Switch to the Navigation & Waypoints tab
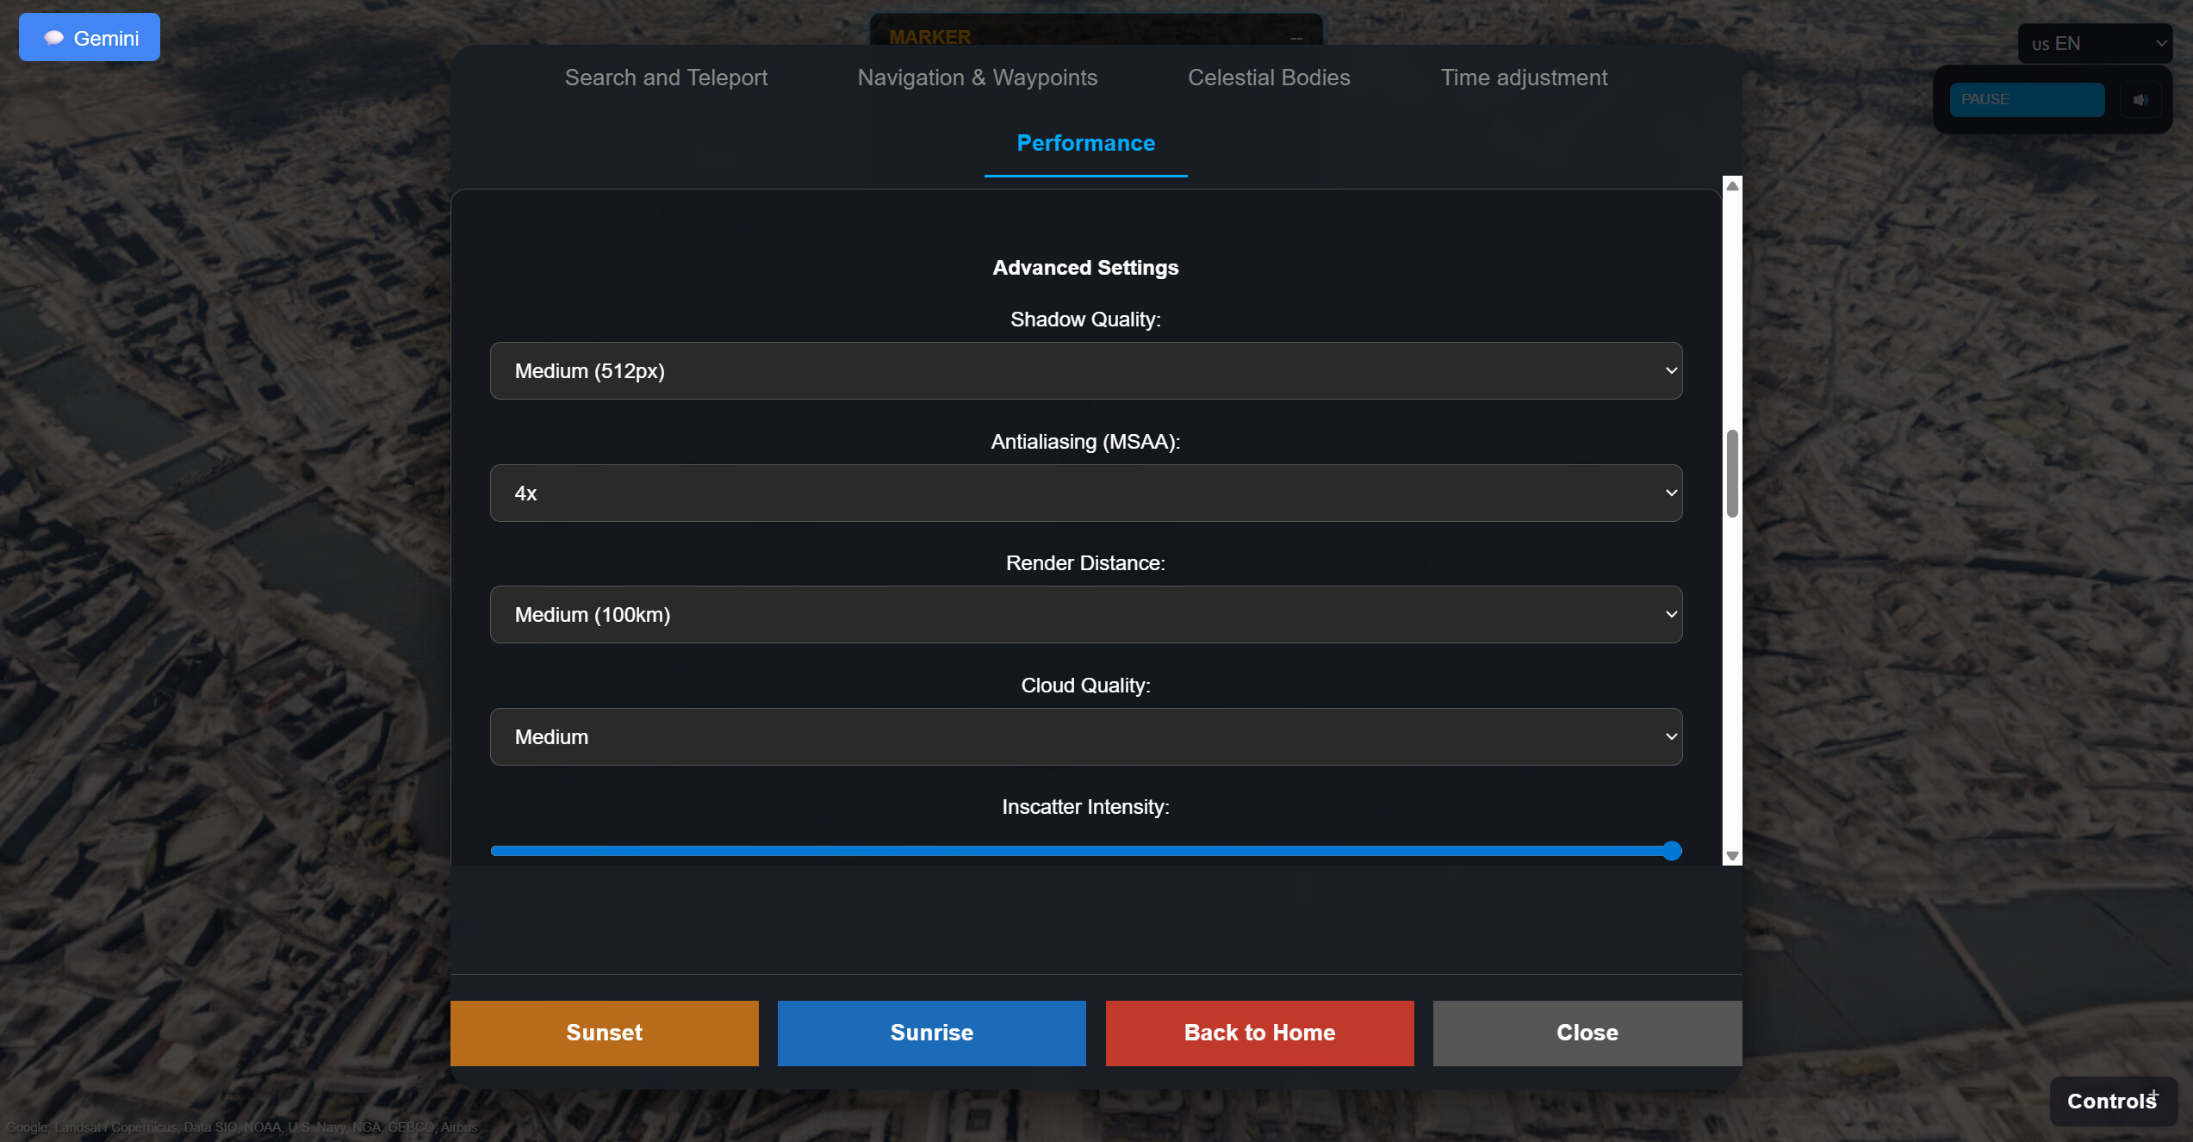The height and width of the screenshot is (1142, 2193). 977,78
